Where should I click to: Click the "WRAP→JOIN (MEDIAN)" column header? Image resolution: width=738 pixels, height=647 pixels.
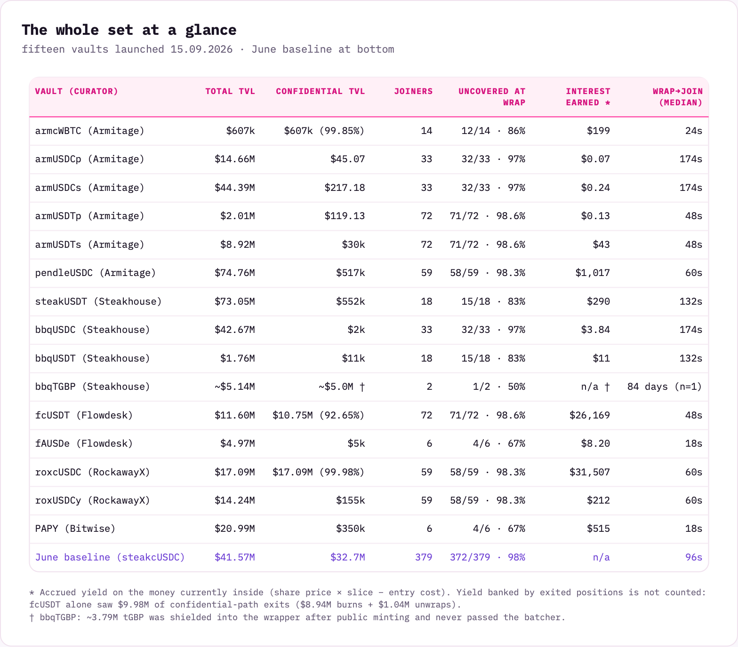677,97
